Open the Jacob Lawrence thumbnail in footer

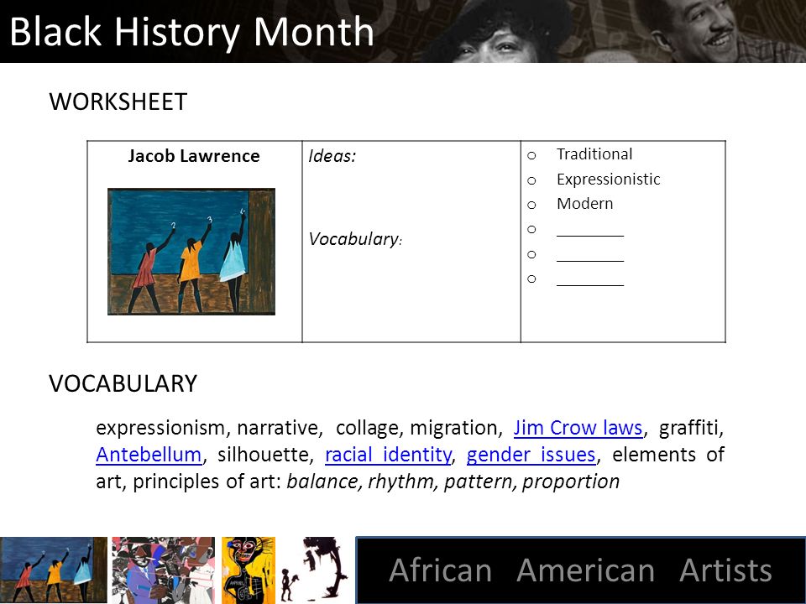click(x=54, y=570)
